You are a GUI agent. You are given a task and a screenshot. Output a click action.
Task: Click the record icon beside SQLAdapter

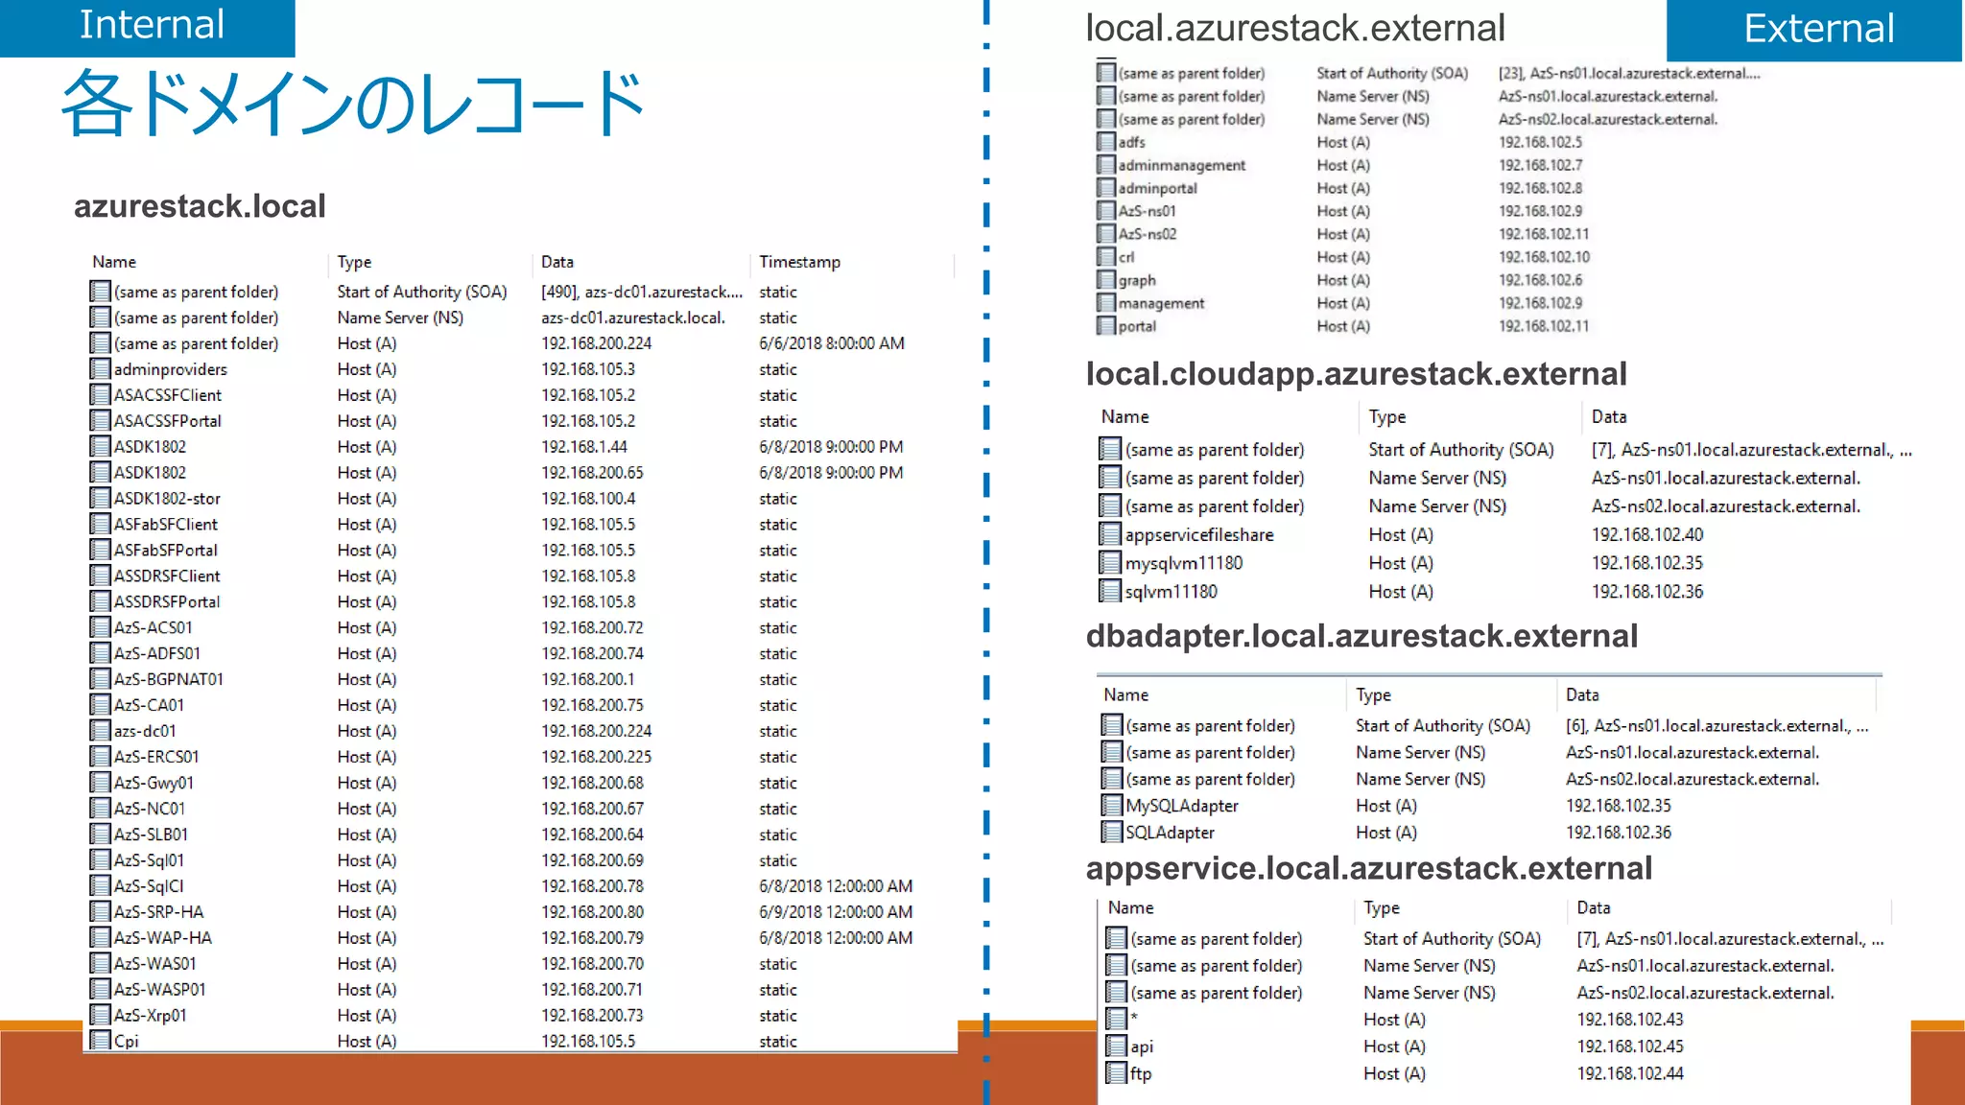click(x=1112, y=833)
